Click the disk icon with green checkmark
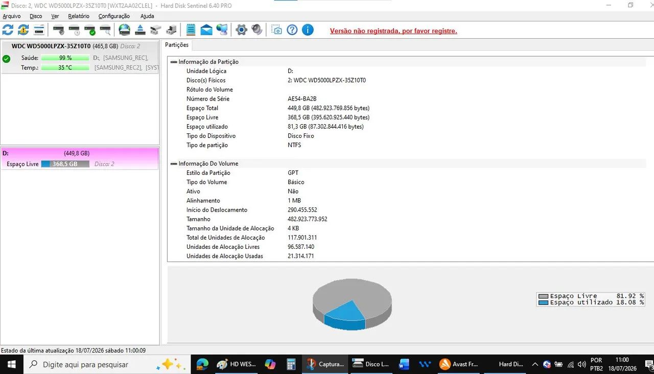Screen dimensions: 654x374 [x=90, y=30]
